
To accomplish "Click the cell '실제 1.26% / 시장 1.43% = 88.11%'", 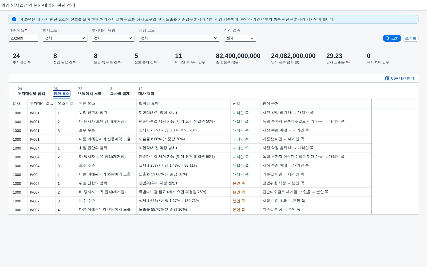I will coord(183,166).
